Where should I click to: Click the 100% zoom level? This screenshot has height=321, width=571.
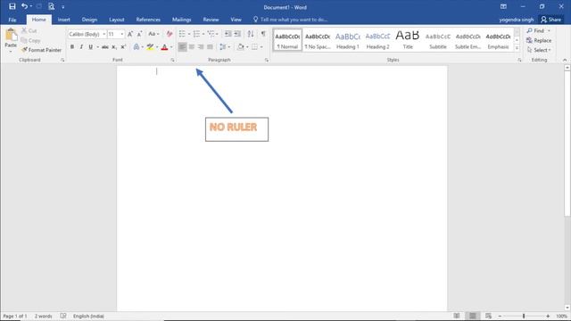(561, 317)
